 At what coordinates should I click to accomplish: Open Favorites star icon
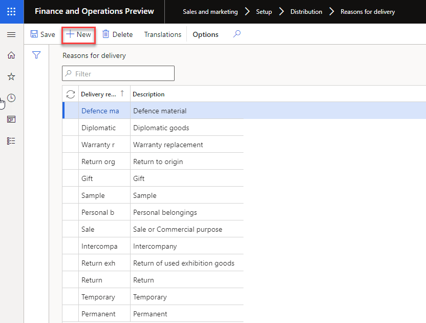[x=11, y=76]
